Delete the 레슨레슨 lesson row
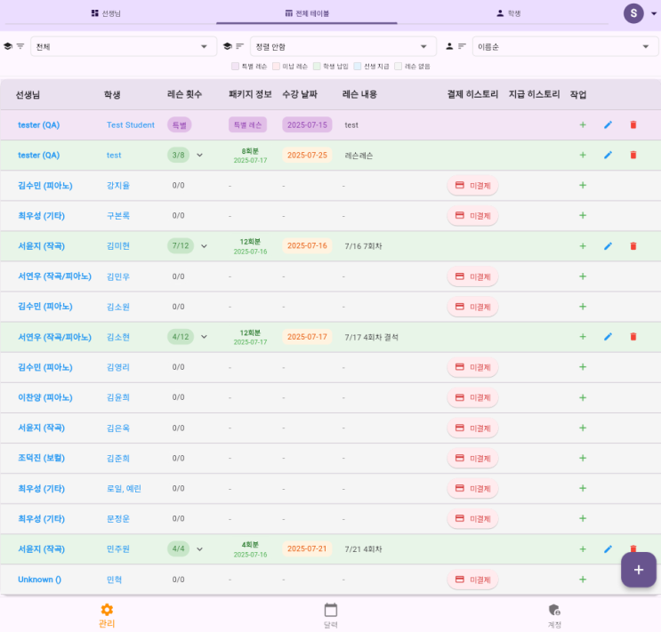661x632 pixels. click(633, 155)
